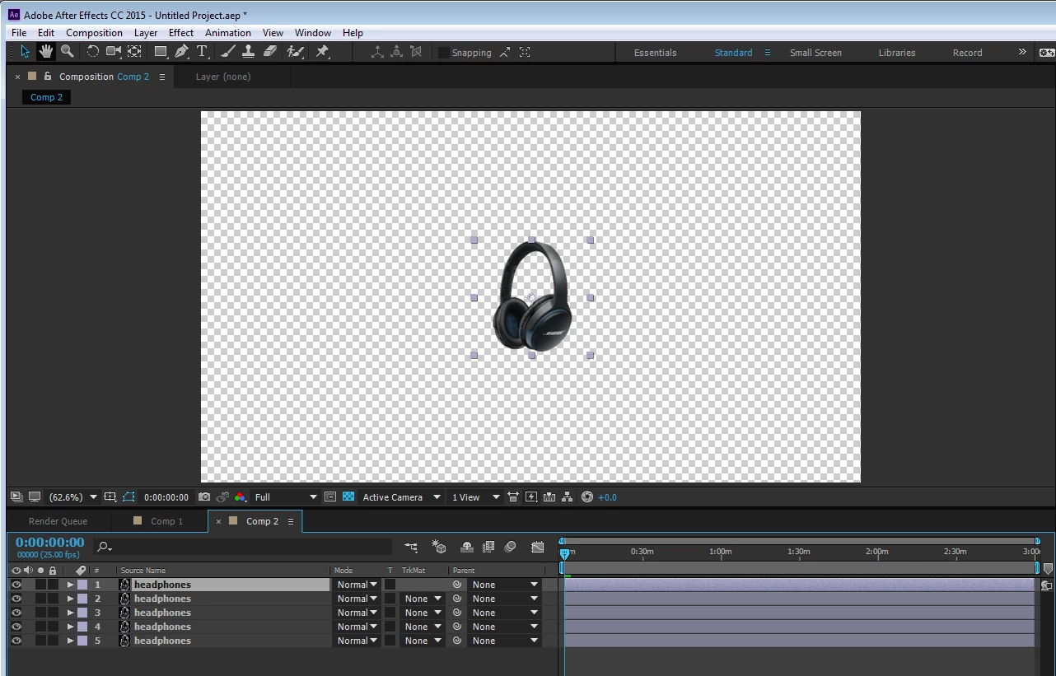This screenshot has height=676, width=1056.
Task: Hide layer 4 headphones with eye icon
Action: [16, 627]
